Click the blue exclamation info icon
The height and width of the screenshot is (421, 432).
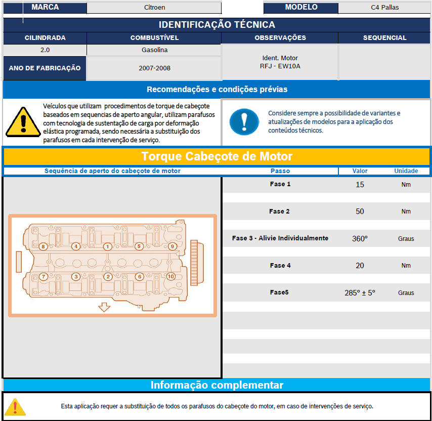point(244,121)
